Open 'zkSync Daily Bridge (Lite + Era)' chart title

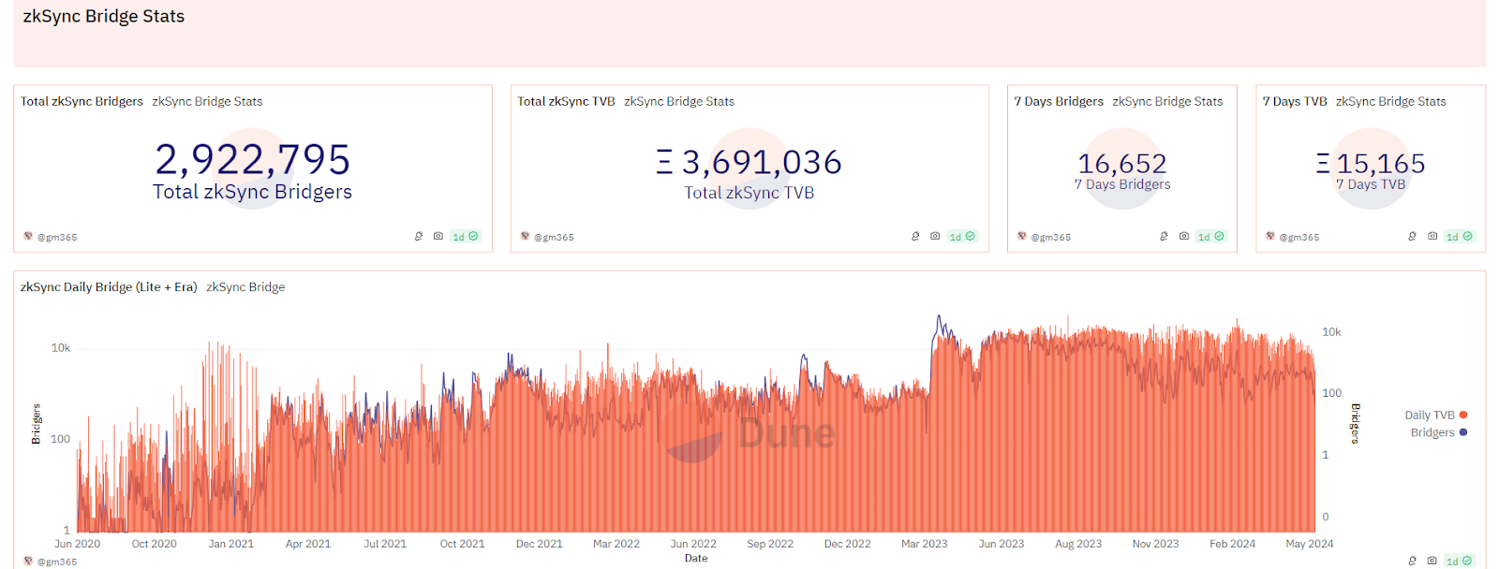click(109, 287)
